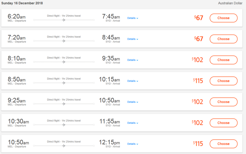This screenshot has width=246, height=154.
Task: Open Details for the 8:50am flight
Action: (133, 81)
